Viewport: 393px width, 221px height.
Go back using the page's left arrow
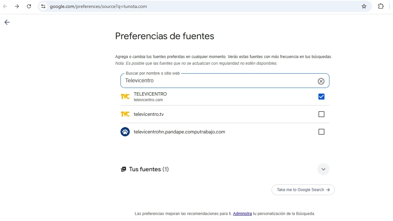tap(7, 22)
